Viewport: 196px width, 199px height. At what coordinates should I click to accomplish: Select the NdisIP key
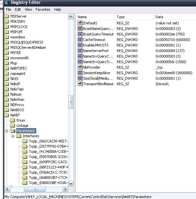(x=15, y=84)
